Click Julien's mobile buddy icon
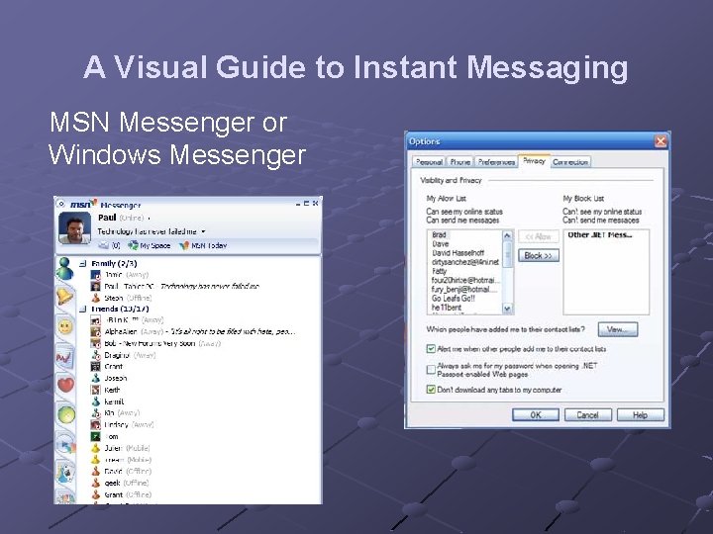The height and width of the screenshot is (534, 713). point(95,448)
